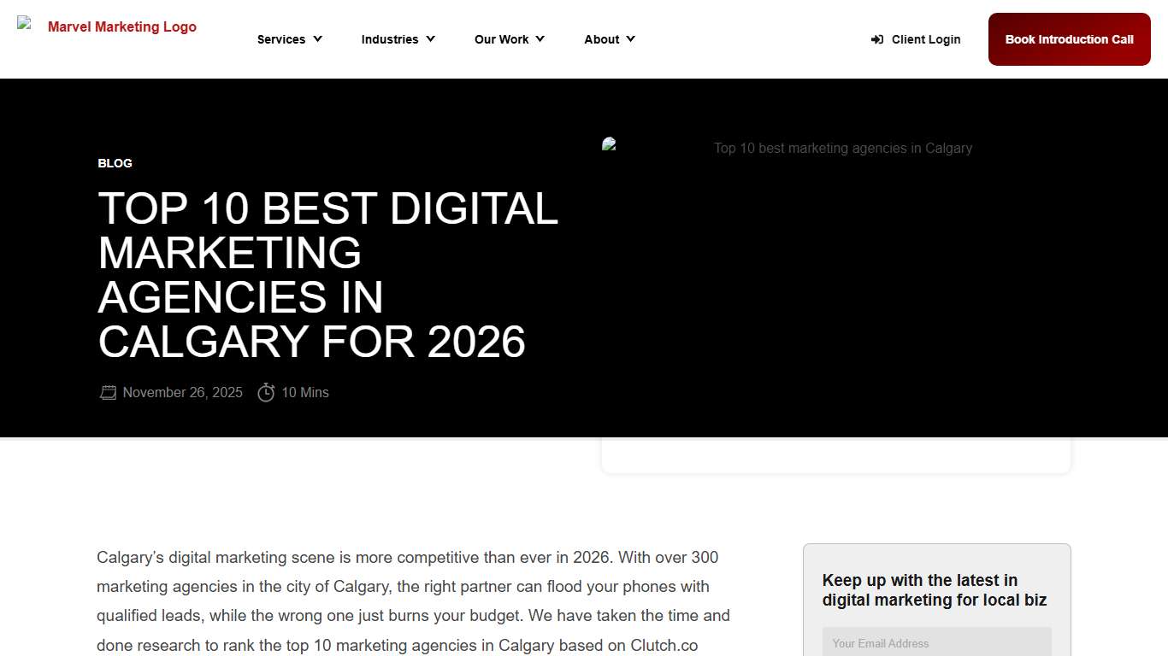Expand the Industries dropdown chevron
The height and width of the screenshot is (656, 1168).
coord(430,39)
